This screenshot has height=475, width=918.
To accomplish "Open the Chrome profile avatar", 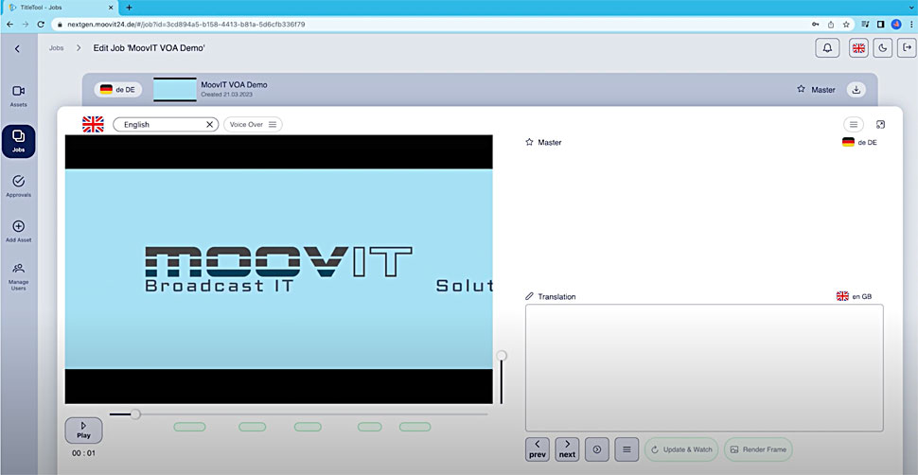I will [x=895, y=25].
